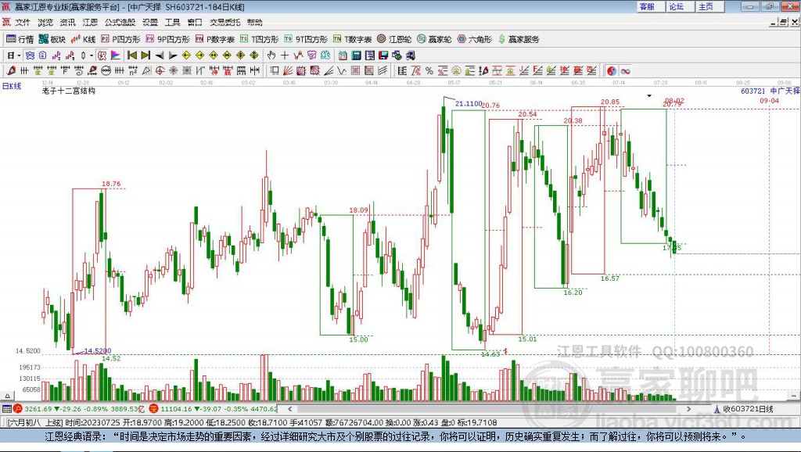Screen dimensions: 801x452
Task: Open the 文件 menu
Action: 23,22
